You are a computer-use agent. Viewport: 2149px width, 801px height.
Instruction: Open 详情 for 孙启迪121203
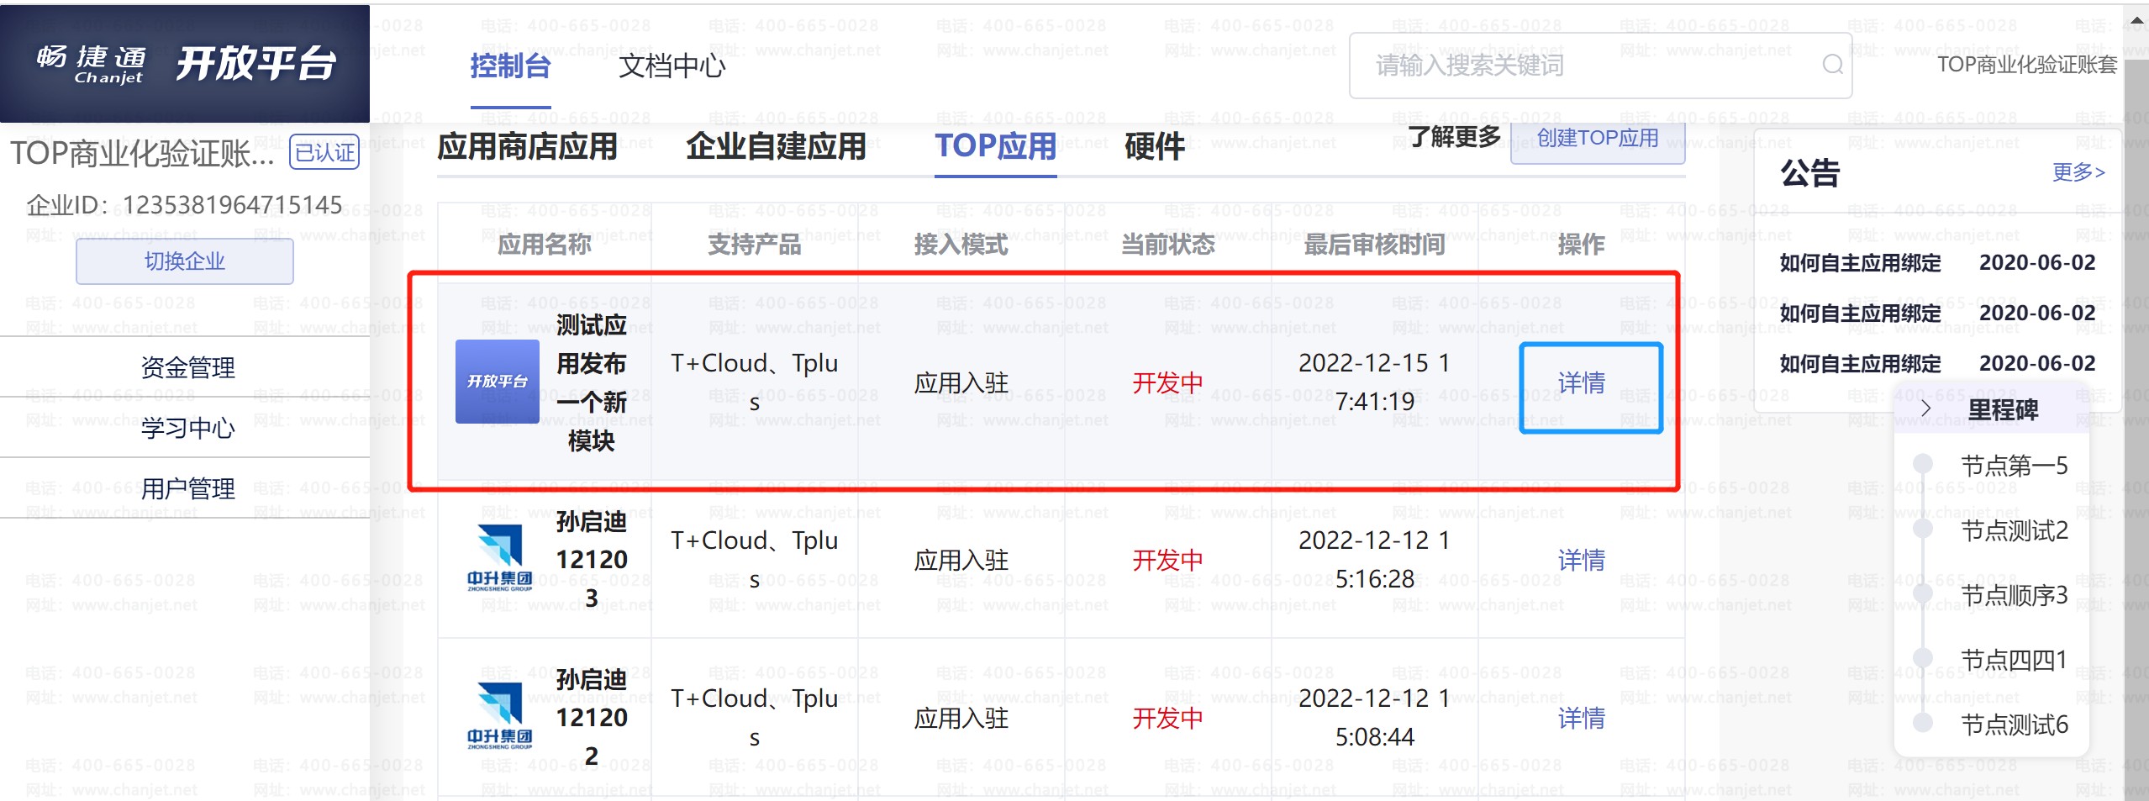click(x=1581, y=560)
